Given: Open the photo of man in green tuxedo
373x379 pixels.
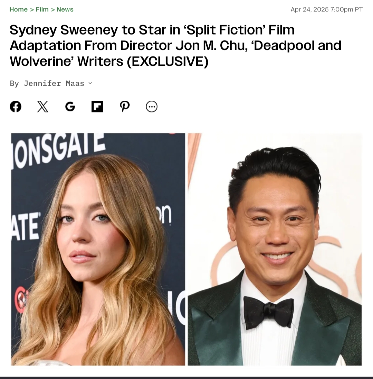Looking at the screenshot, I should coord(275,249).
